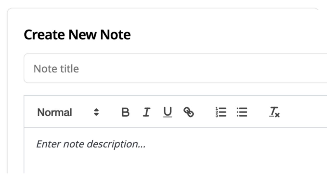Open the Normal heading style dropdown
The height and width of the screenshot is (179, 327).
tap(68, 112)
